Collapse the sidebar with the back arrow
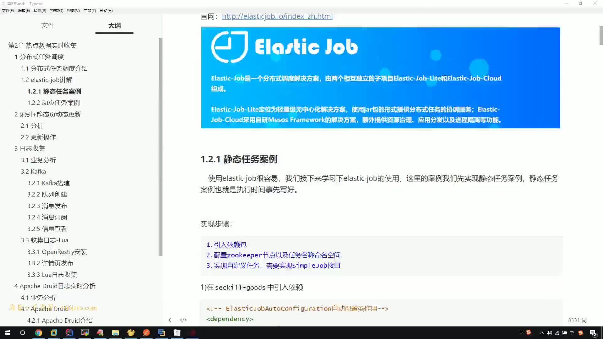The image size is (603, 339). click(x=170, y=320)
